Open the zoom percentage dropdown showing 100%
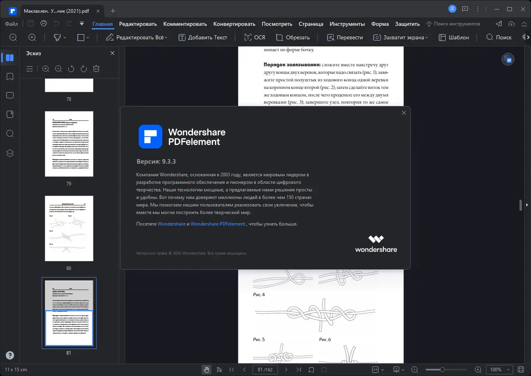The height and width of the screenshot is (376, 531). [x=499, y=370]
